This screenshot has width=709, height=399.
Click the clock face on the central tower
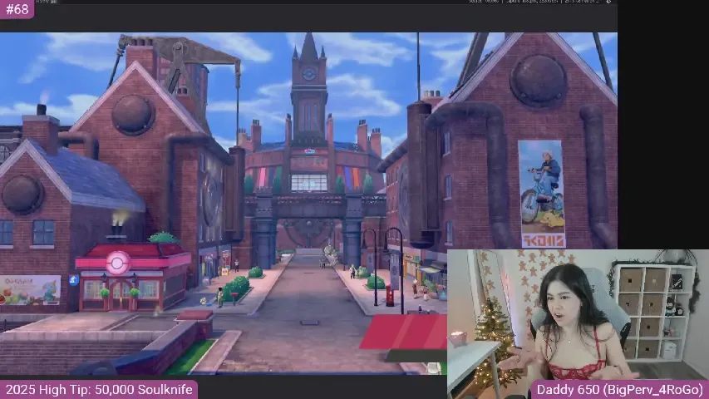point(309,74)
